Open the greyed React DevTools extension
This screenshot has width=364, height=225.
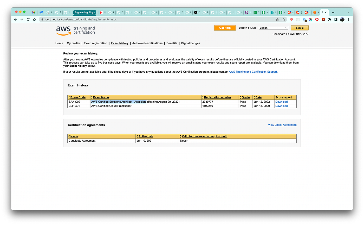point(298,19)
